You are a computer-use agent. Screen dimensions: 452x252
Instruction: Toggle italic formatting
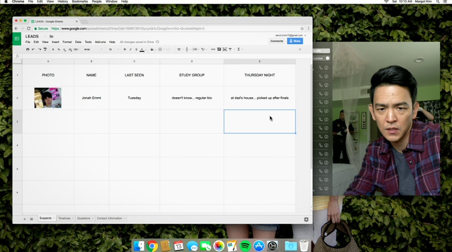click(131, 49)
